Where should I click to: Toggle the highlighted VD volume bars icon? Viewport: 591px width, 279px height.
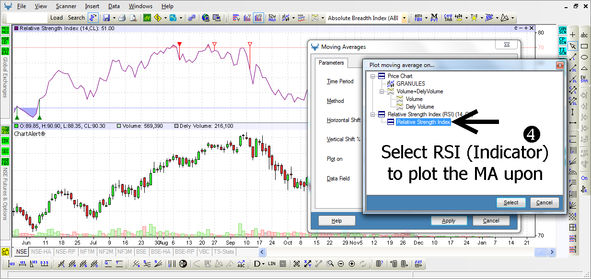259,18
